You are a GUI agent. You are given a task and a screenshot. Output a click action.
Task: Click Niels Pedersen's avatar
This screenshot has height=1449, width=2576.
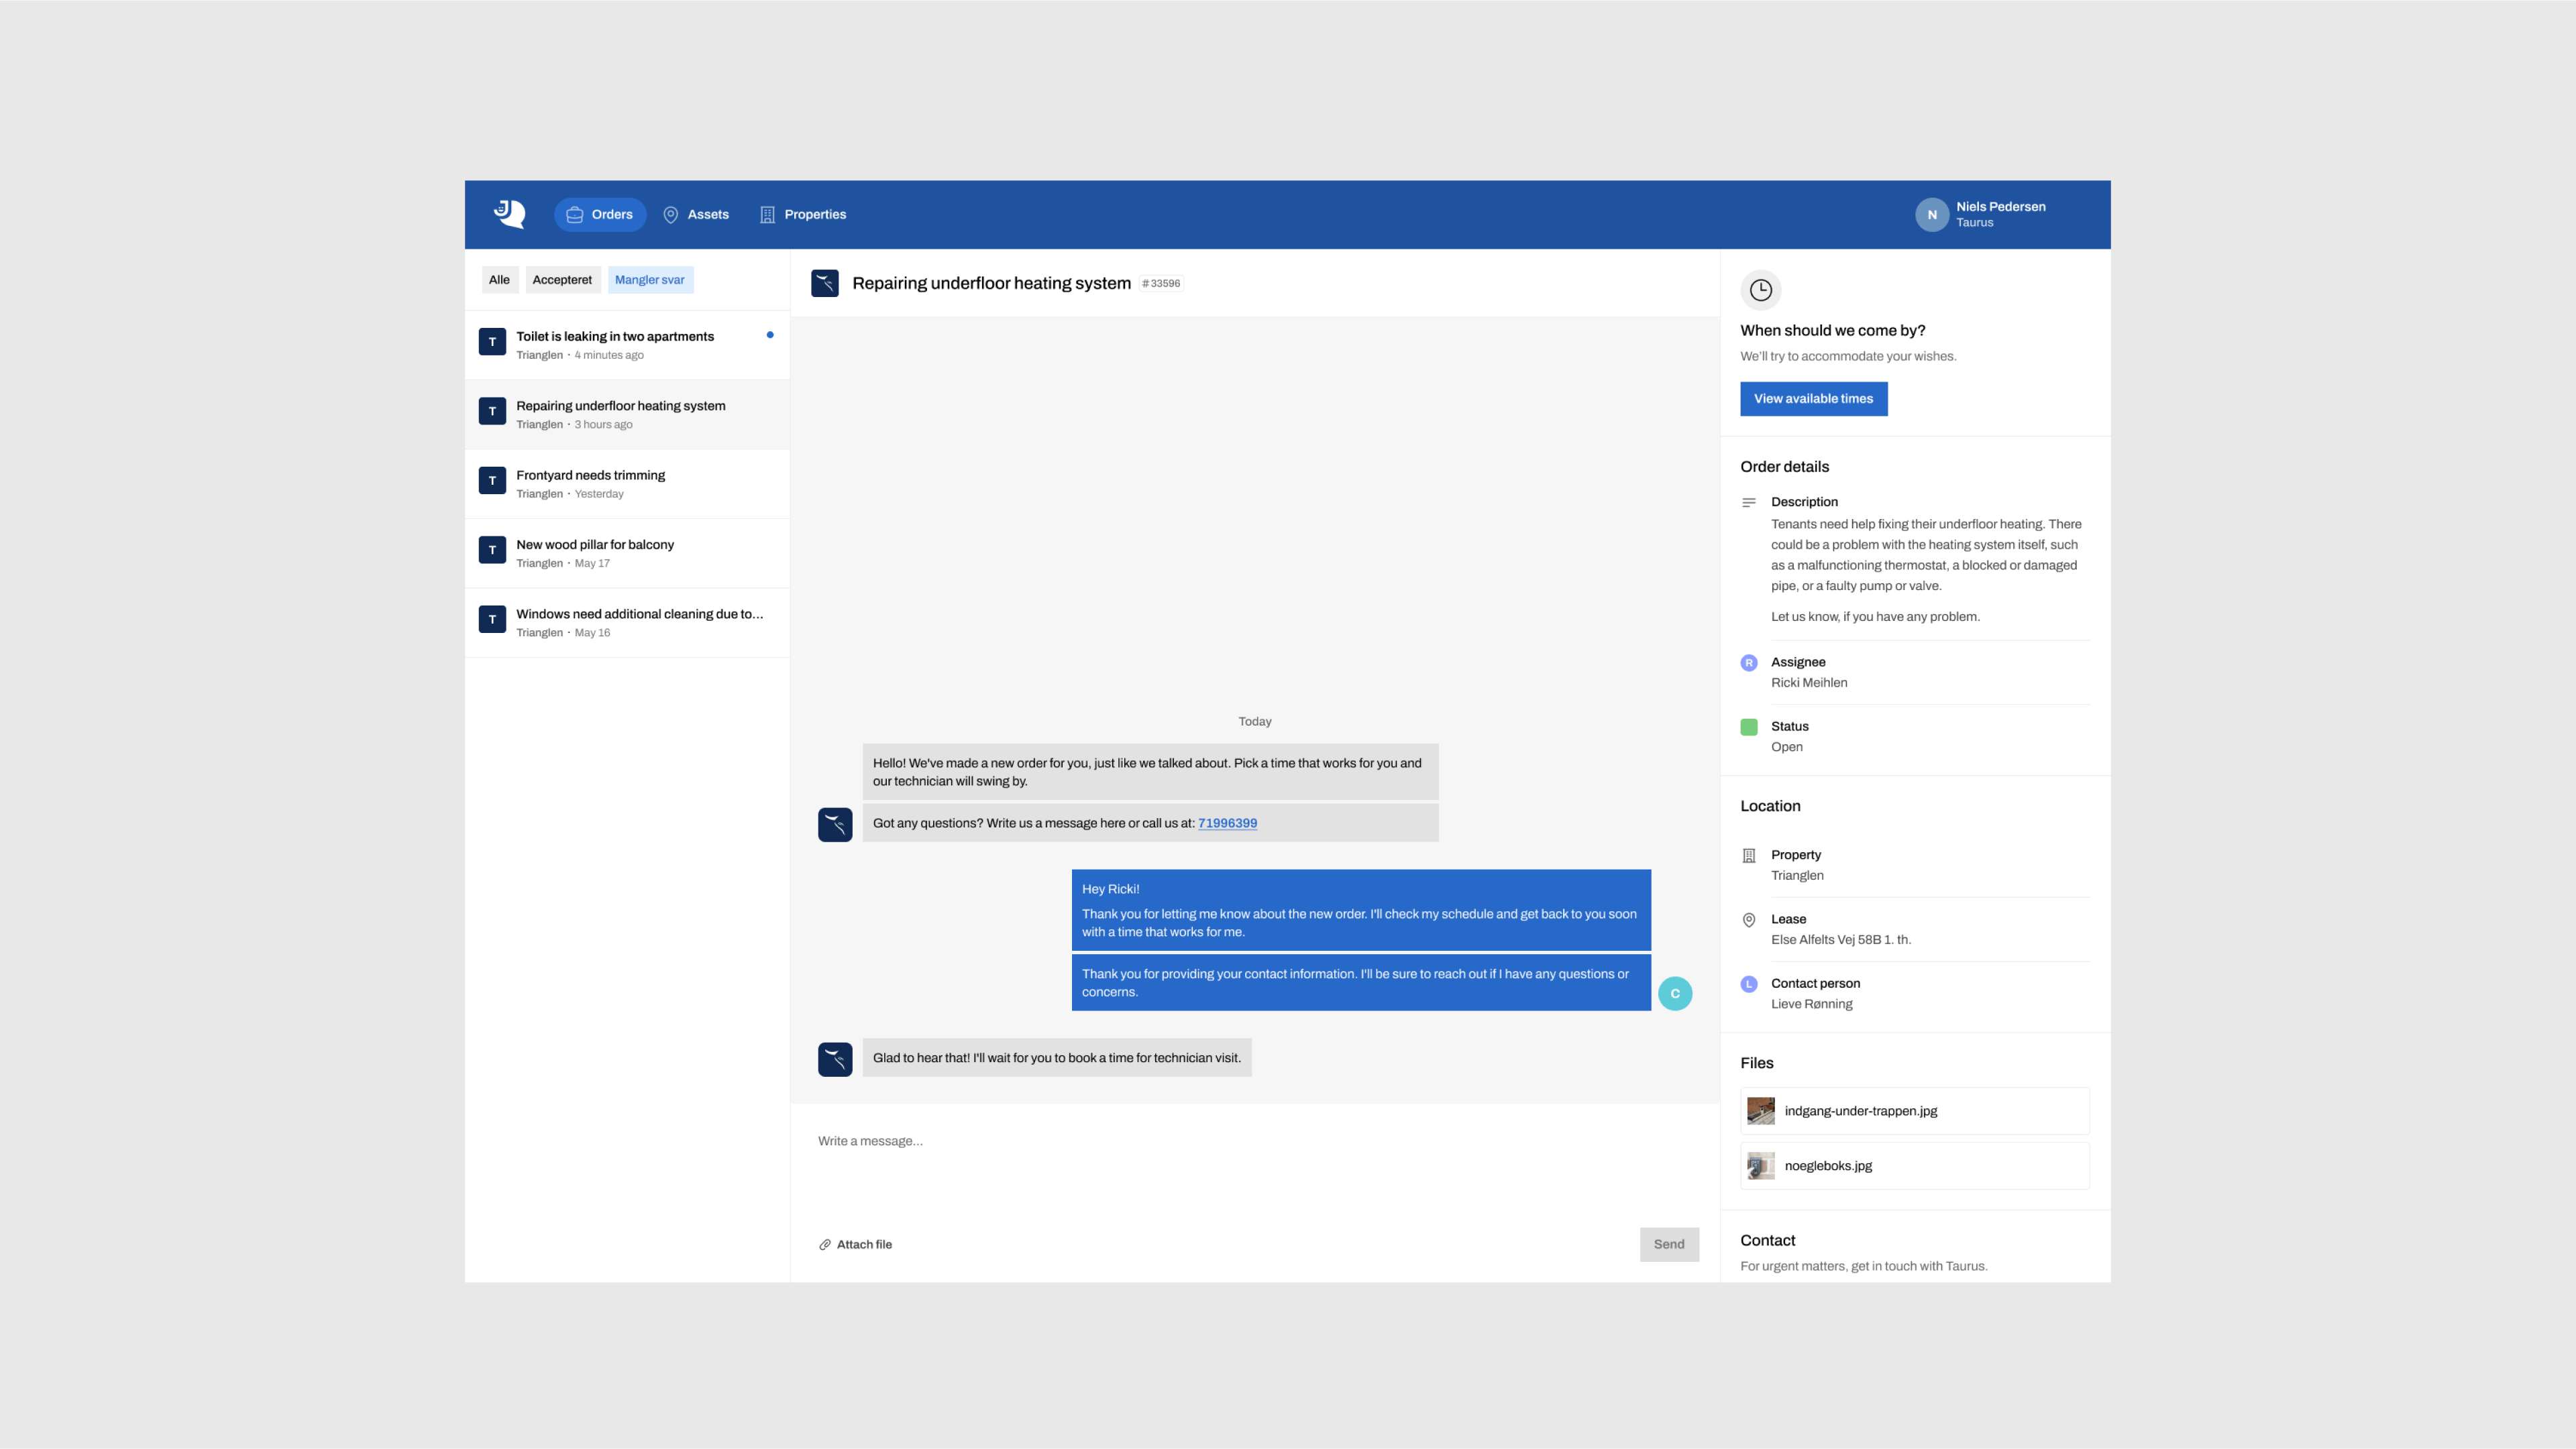pos(1931,215)
